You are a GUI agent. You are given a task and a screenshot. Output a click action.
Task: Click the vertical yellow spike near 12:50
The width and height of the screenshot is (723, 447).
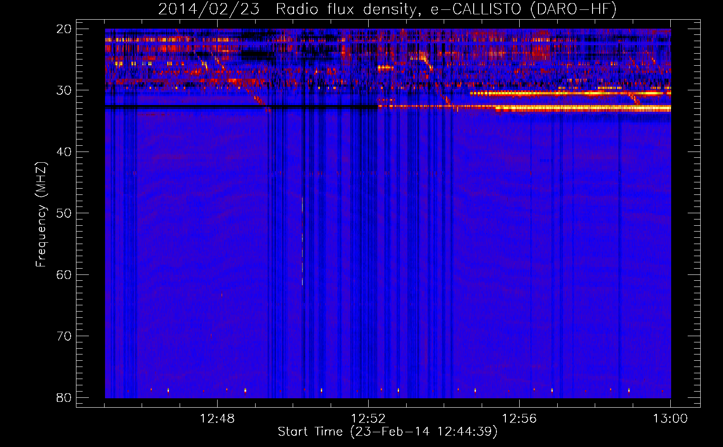coord(303,241)
